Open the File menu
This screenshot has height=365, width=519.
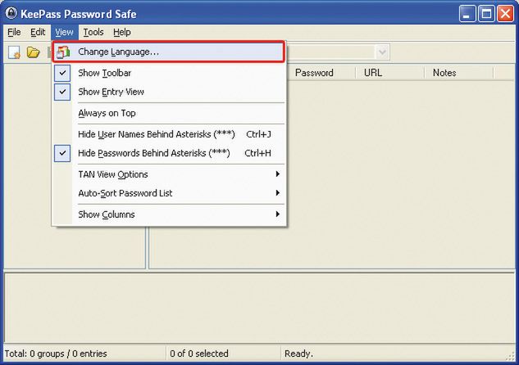point(14,32)
